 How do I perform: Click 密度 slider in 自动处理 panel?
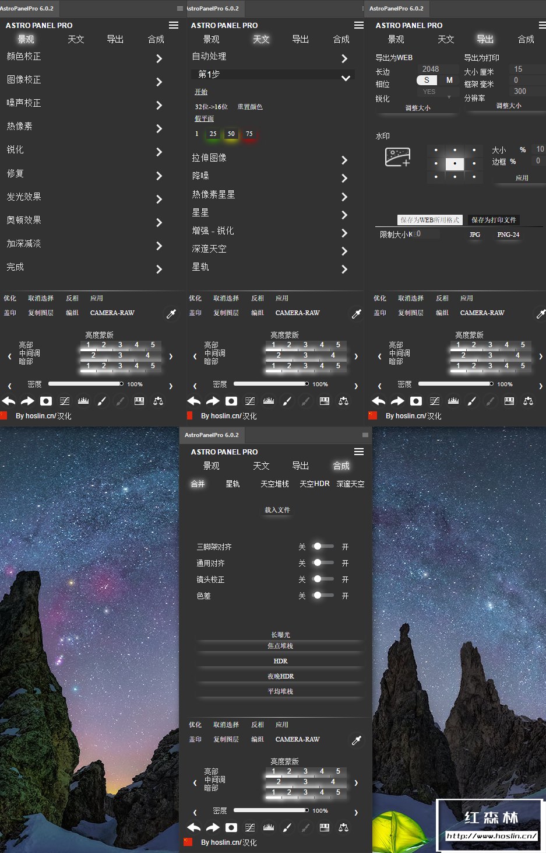coord(271,384)
